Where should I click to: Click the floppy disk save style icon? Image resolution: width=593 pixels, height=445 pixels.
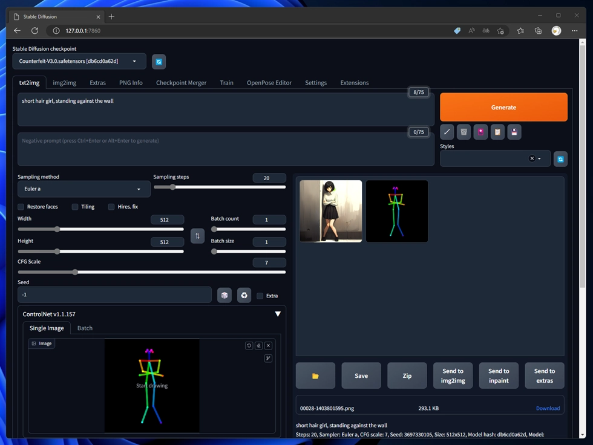tap(514, 132)
